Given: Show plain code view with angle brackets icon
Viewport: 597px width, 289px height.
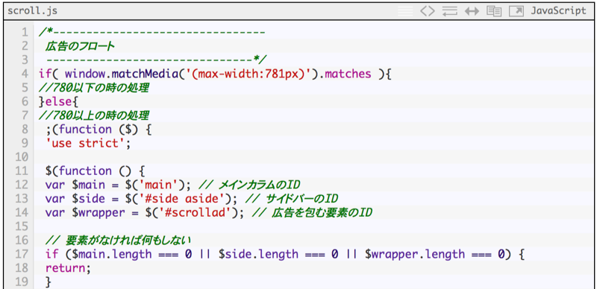Looking at the screenshot, I should pyautogui.click(x=427, y=11).
